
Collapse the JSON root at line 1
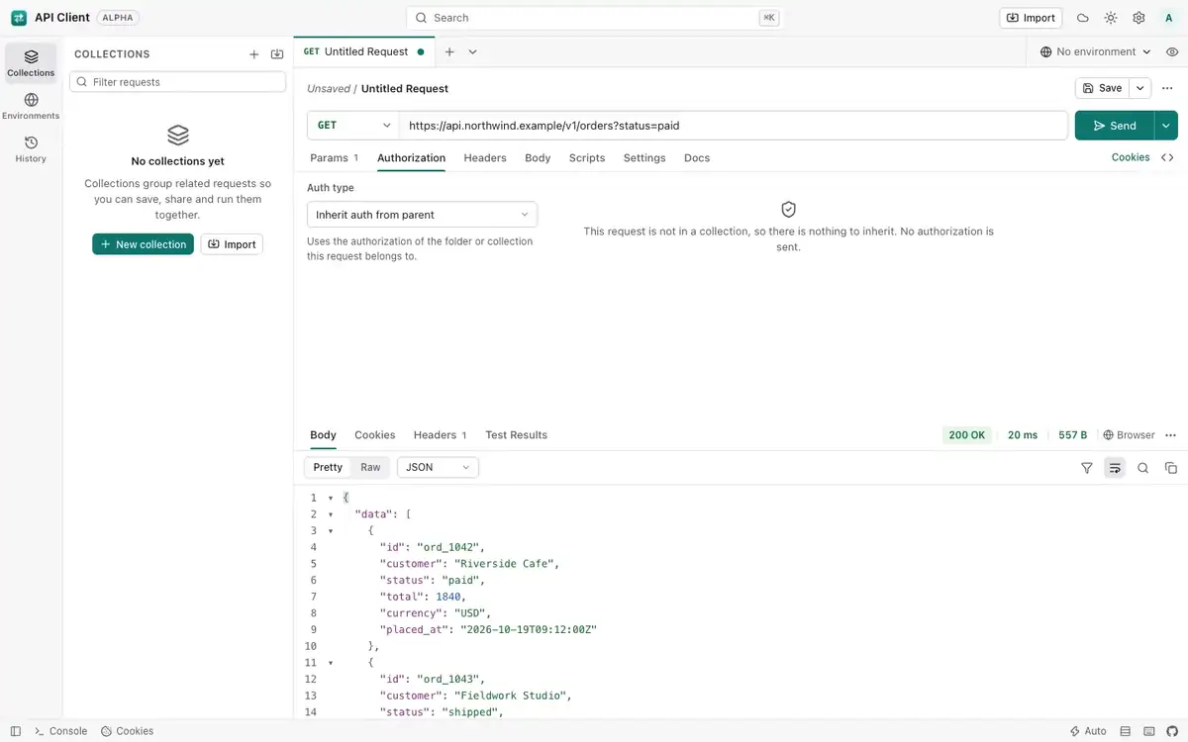331,498
